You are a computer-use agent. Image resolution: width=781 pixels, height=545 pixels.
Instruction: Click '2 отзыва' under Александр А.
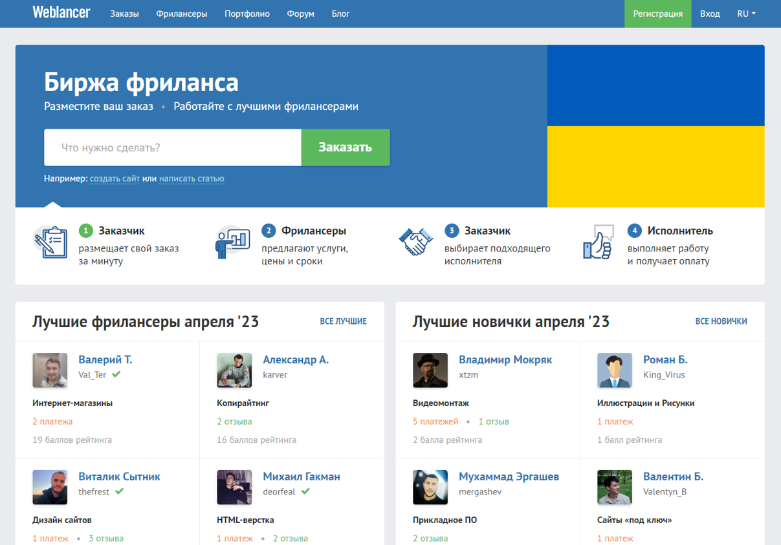point(234,422)
